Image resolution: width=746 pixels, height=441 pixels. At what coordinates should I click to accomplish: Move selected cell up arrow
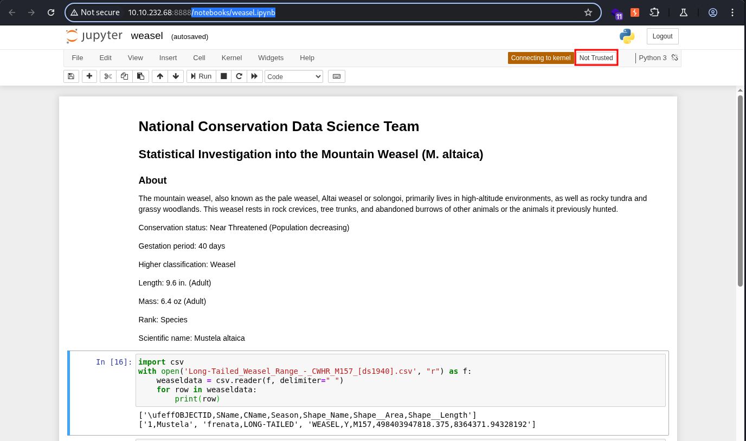point(159,76)
